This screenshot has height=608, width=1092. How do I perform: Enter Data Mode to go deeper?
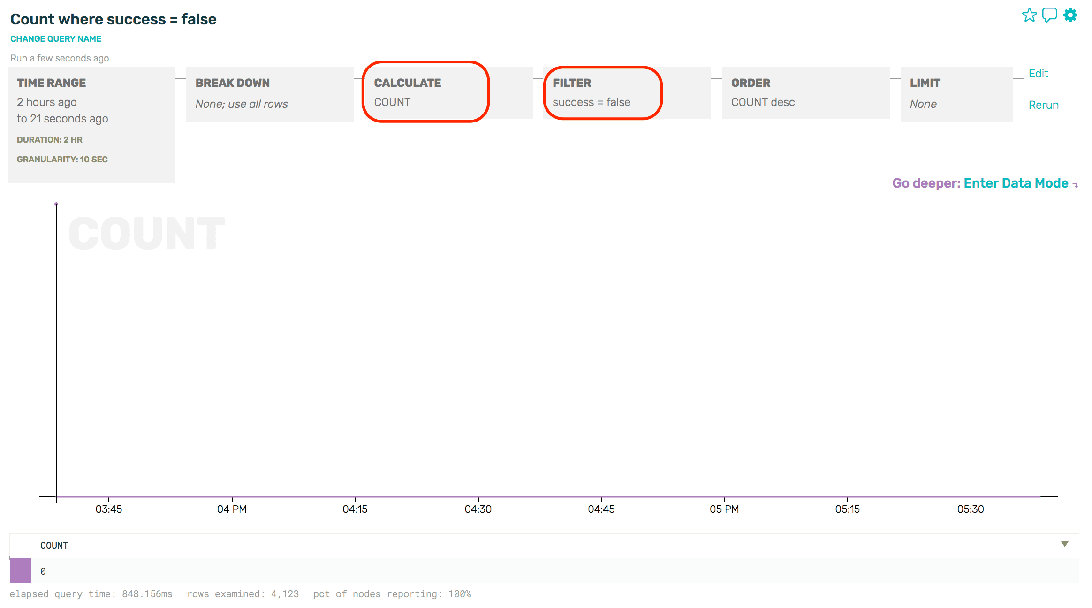[x=1016, y=183]
